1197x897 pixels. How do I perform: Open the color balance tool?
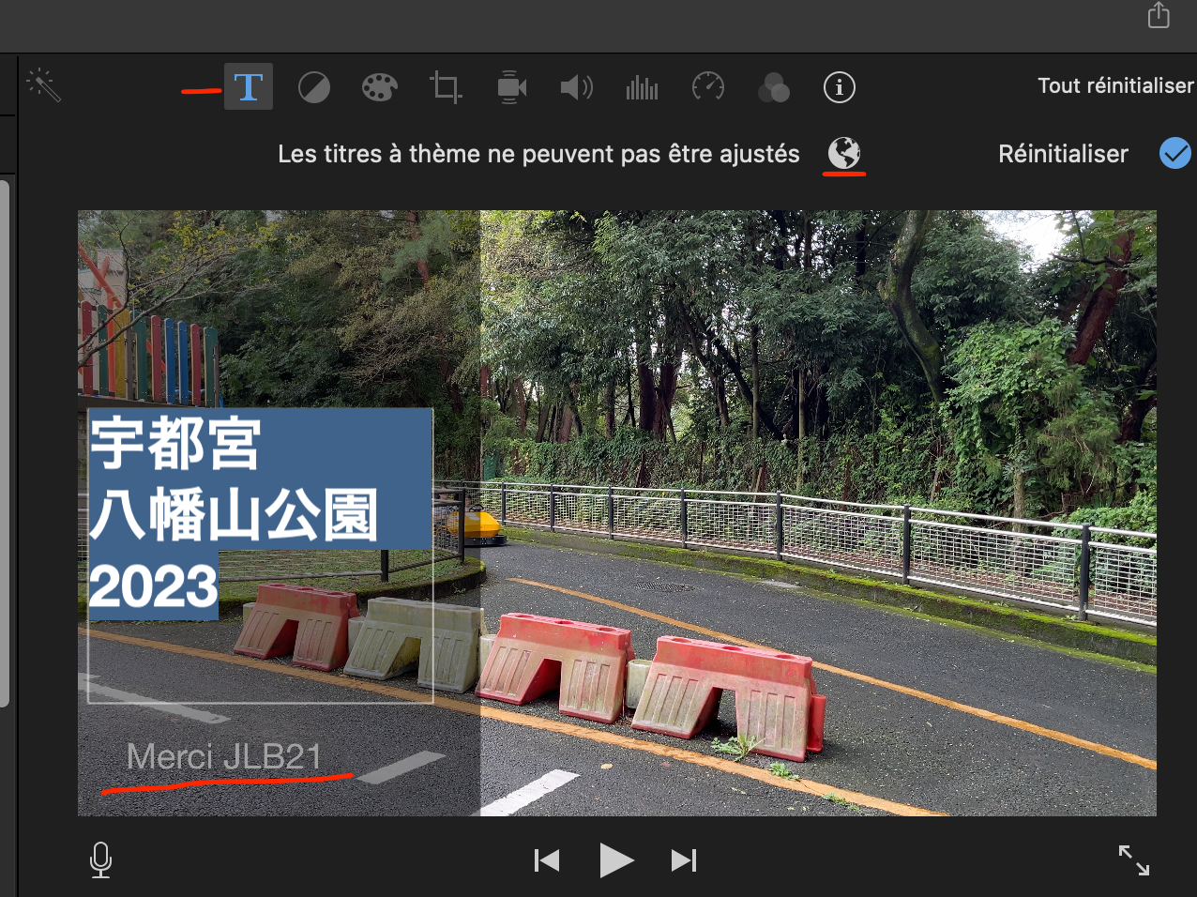(x=313, y=86)
